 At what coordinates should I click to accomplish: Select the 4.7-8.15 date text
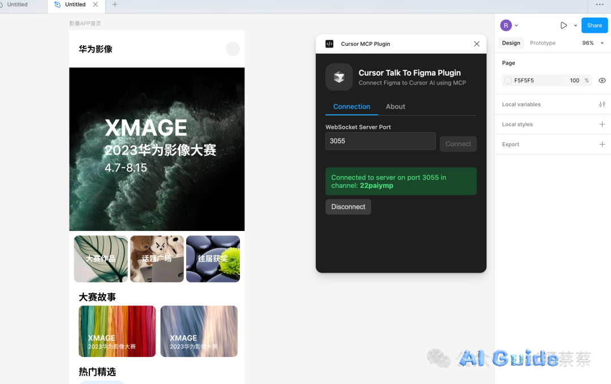tap(126, 168)
